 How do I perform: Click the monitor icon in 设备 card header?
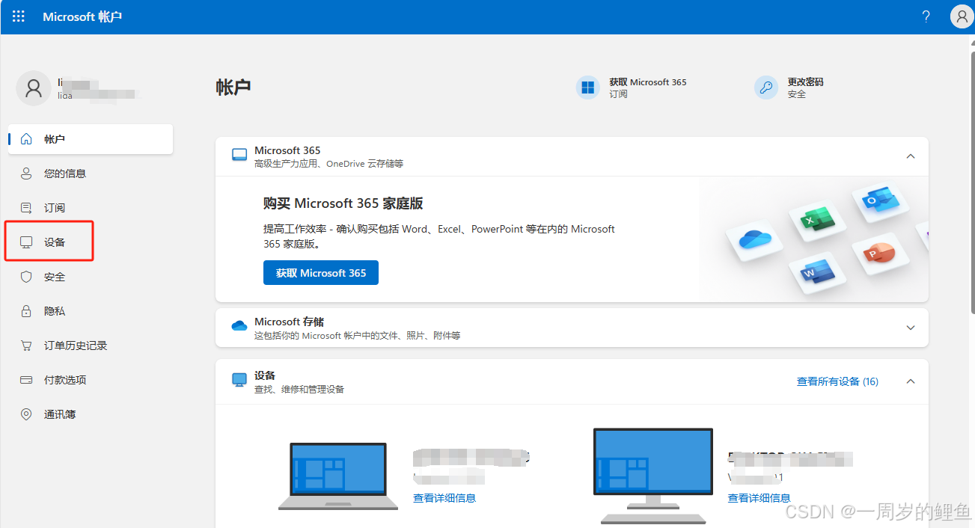(x=239, y=380)
